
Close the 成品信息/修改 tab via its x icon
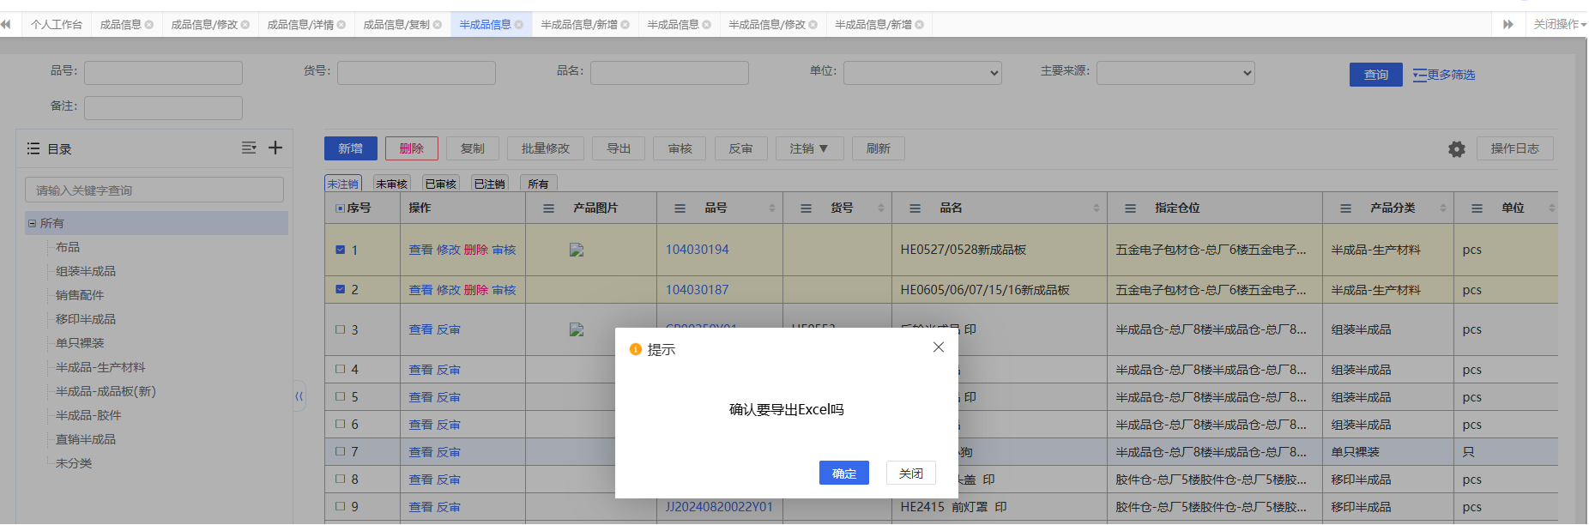[245, 25]
